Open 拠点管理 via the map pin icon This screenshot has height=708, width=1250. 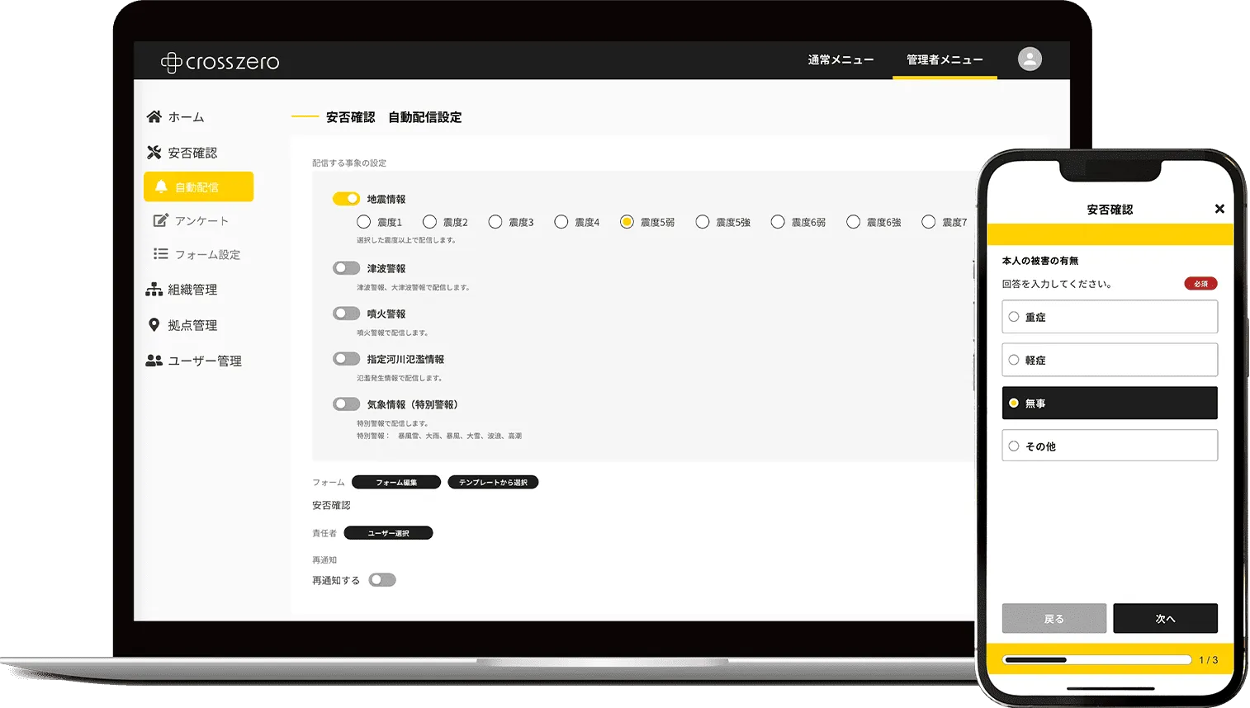click(154, 324)
